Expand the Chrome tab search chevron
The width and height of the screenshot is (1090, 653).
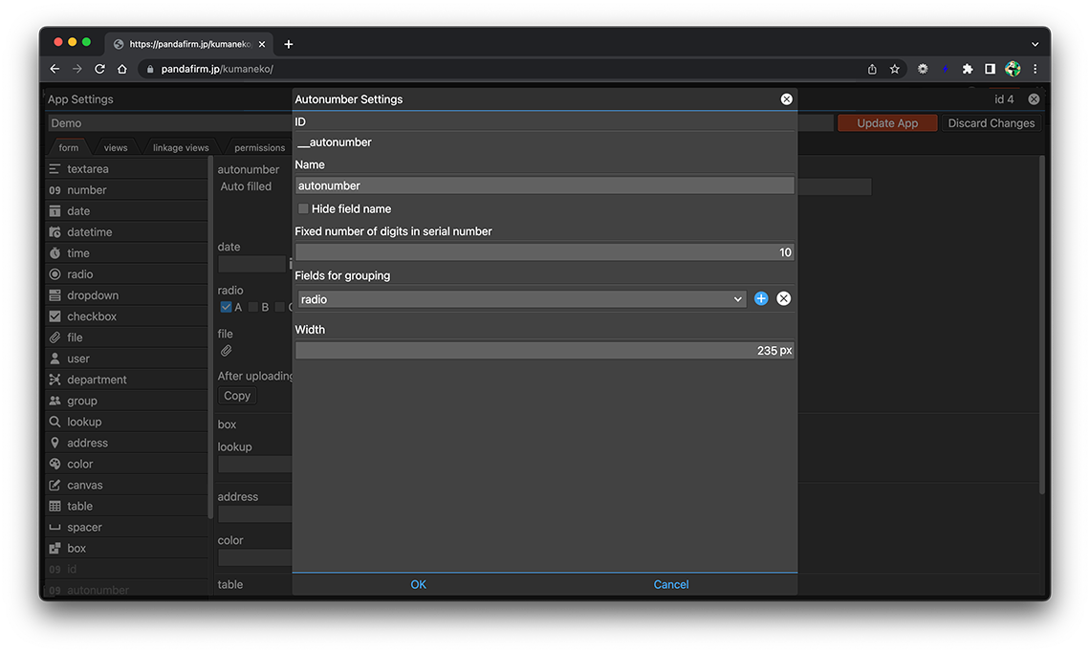[1035, 44]
